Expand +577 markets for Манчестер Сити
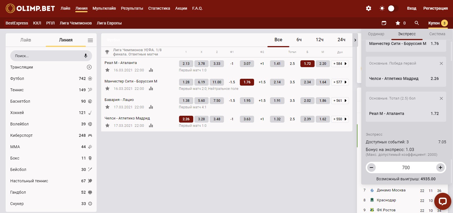The width and height of the screenshot is (453, 213). [x=340, y=82]
